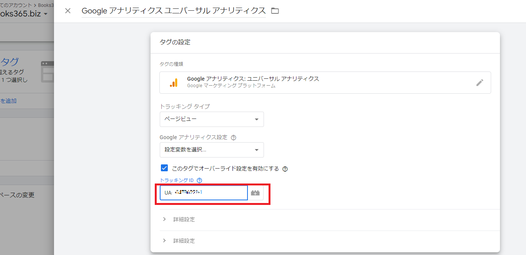Click the pencil icon to edit the tag type
This screenshot has width=526, height=255.
click(480, 82)
